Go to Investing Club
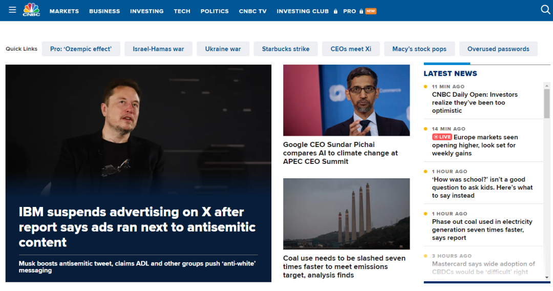Image resolution: width=553 pixels, height=291 pixels. [x=303, y=11]
